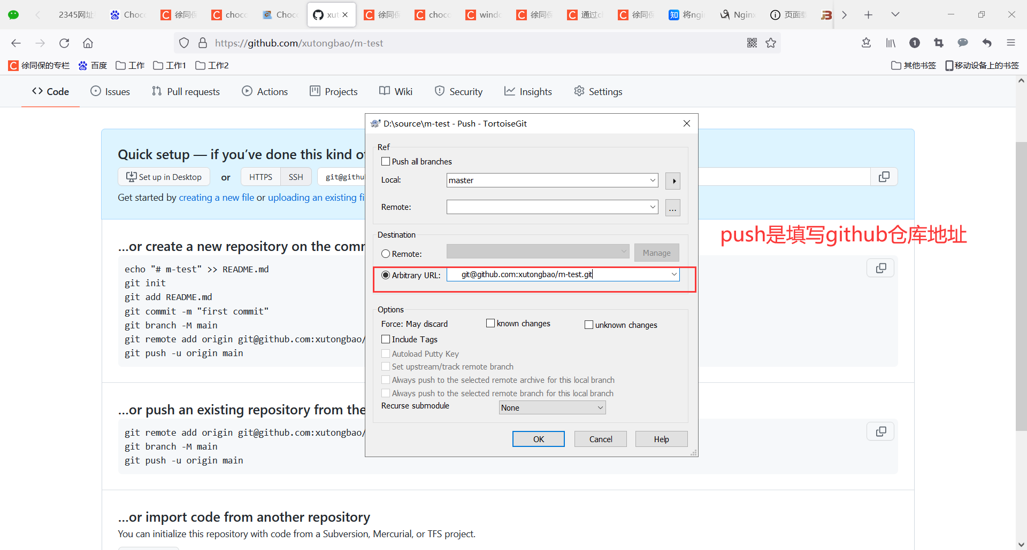This screenshot has width=1027, height=550.
Task: Click the undo arrow toolbar icon
Action: pyautogui.click(x=987, y=43)
